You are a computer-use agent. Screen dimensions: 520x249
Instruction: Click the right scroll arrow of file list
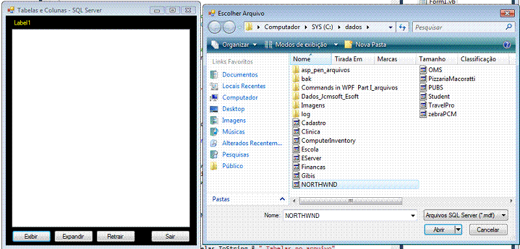(x=511, y=200)
